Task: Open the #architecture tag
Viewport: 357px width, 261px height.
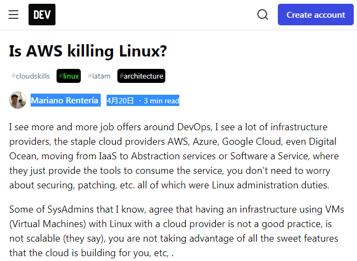Action: (141, 76)
